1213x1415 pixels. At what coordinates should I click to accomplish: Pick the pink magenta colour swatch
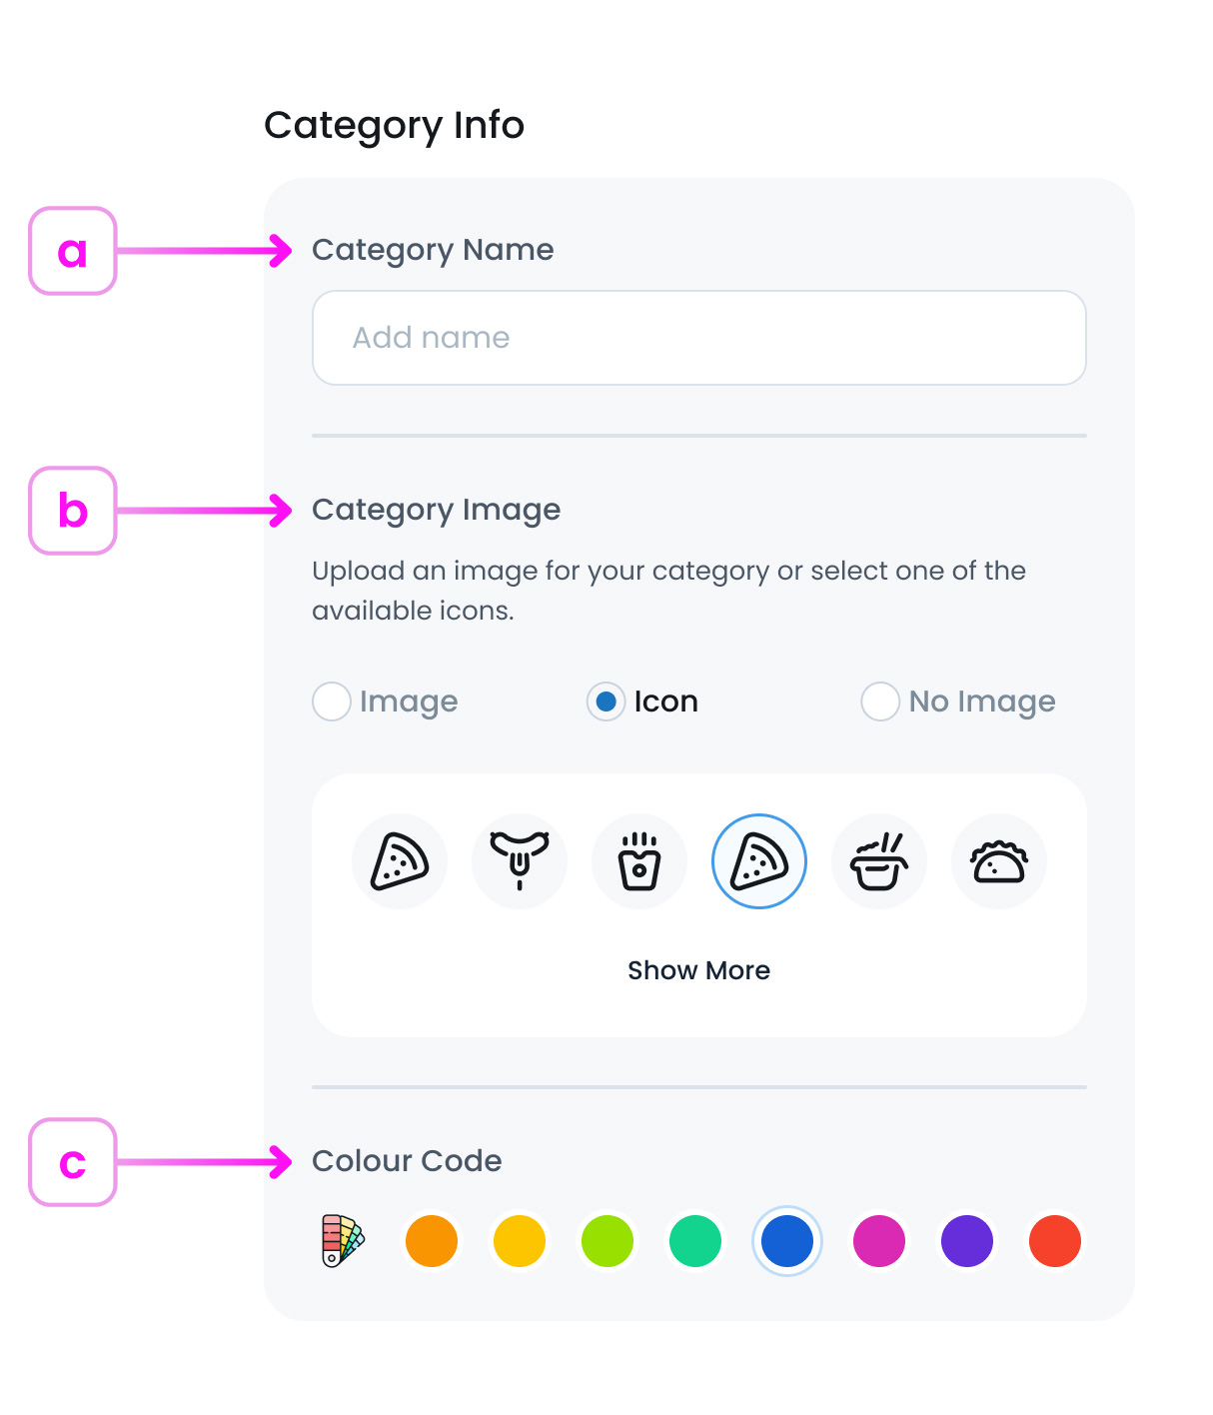[879, 1241]
